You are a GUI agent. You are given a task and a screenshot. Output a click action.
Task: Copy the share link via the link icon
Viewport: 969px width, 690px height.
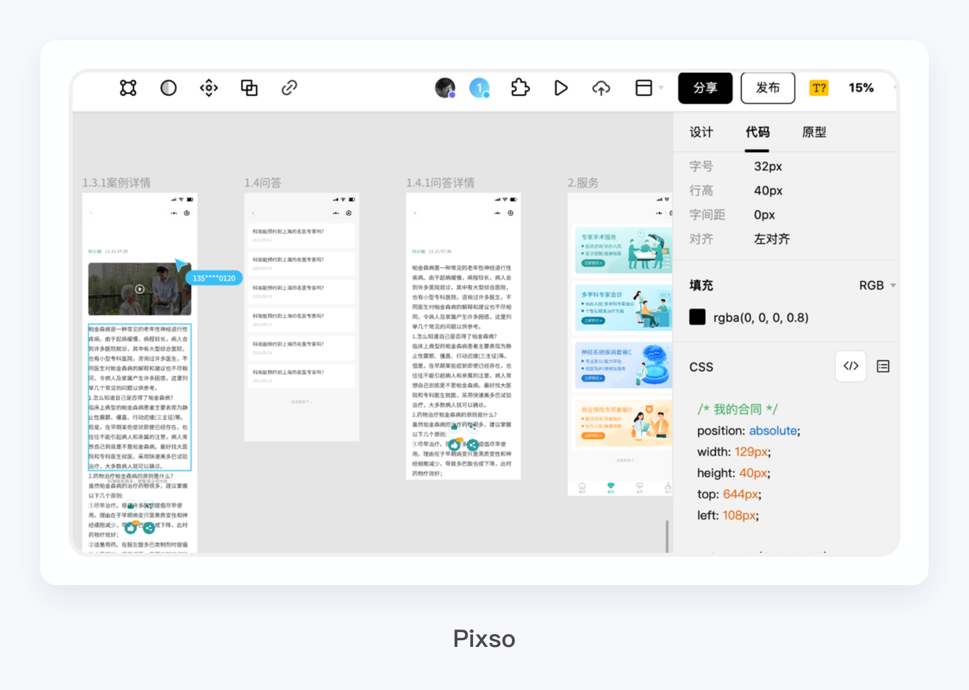[x=289, y=88]
